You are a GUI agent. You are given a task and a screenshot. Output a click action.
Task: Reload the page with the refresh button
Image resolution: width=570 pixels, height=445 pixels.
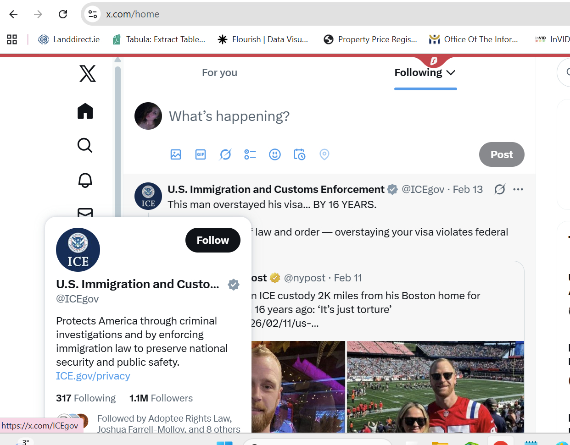click(63, 14)
